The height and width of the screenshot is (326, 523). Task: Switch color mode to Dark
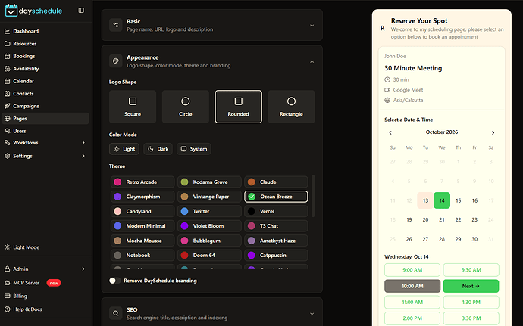[x=158, y=149]
